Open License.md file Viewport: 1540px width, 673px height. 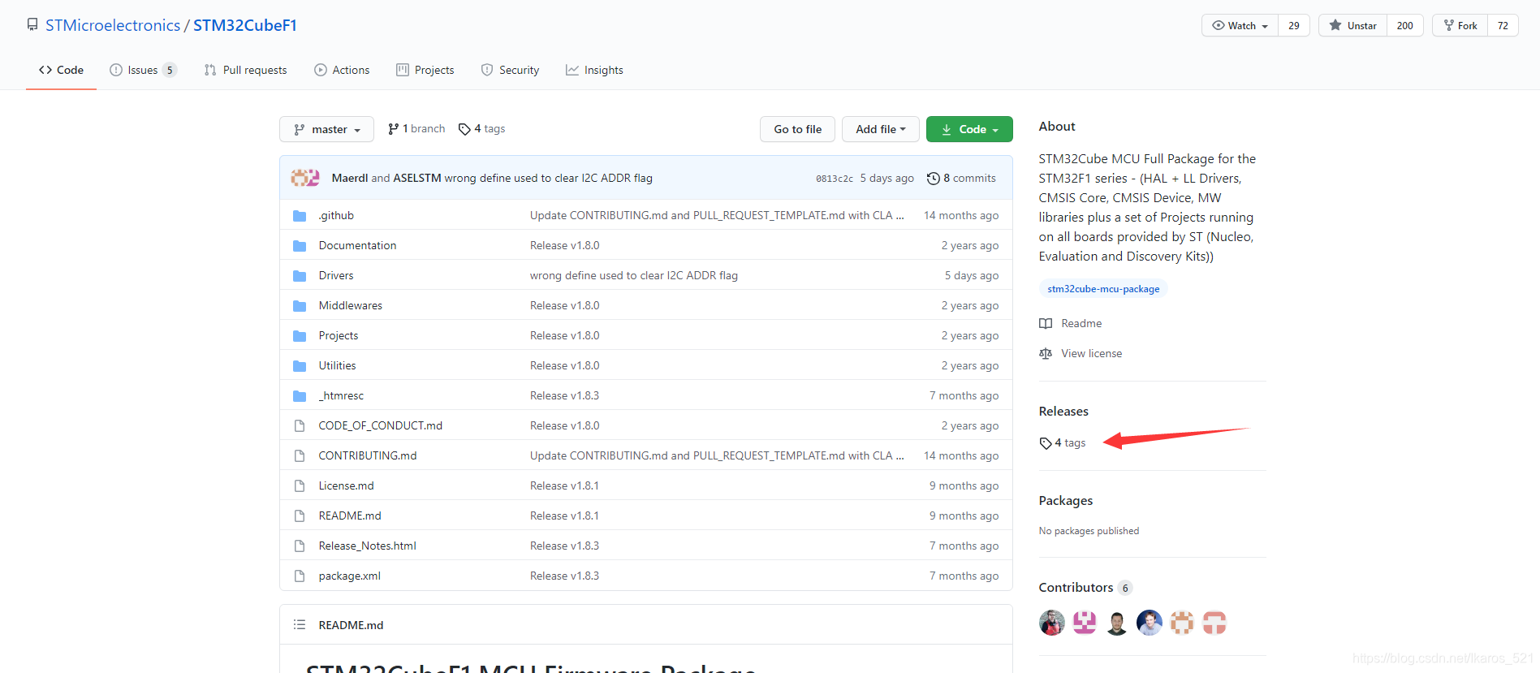pos(346,485)
